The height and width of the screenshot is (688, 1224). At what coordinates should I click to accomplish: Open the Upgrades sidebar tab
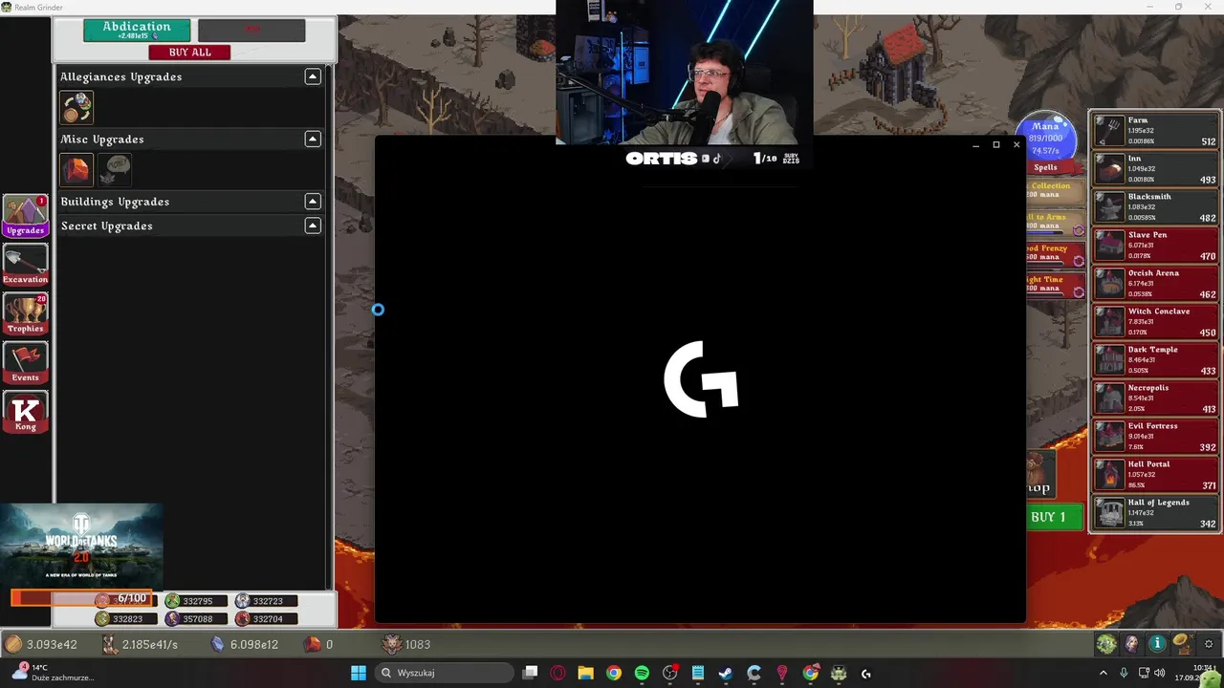tap(26, 216)
